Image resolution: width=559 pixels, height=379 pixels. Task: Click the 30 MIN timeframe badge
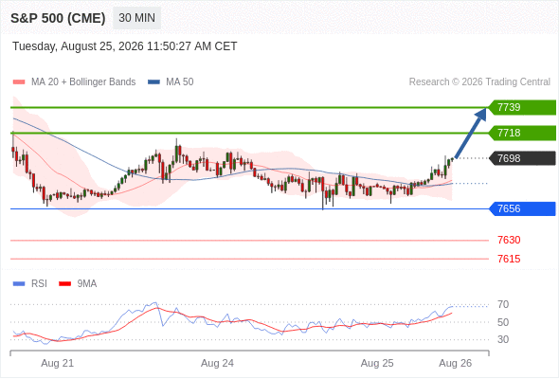(136, 18)
